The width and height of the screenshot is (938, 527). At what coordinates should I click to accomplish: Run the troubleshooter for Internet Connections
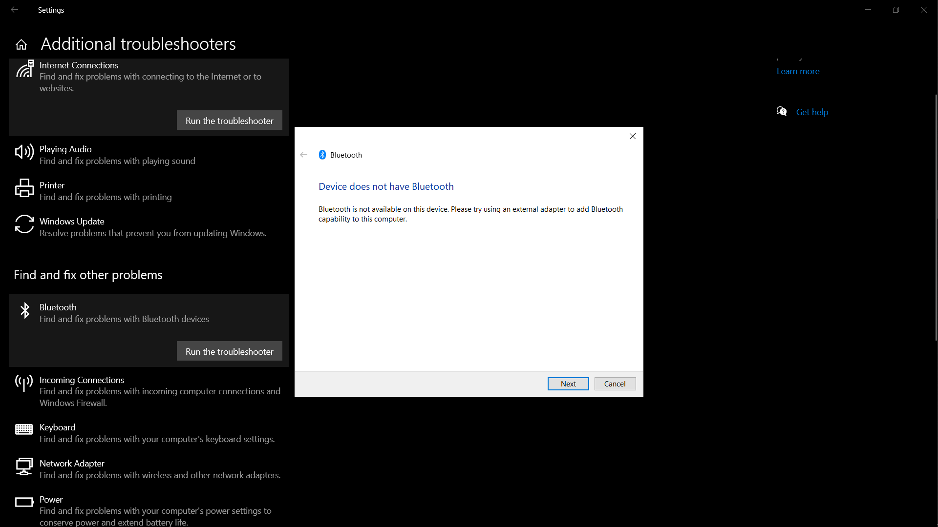tap(230, 120)
